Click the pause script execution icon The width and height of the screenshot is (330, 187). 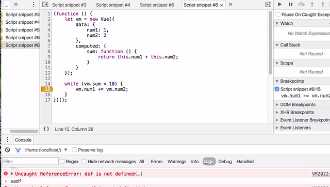tap(290, 4)
